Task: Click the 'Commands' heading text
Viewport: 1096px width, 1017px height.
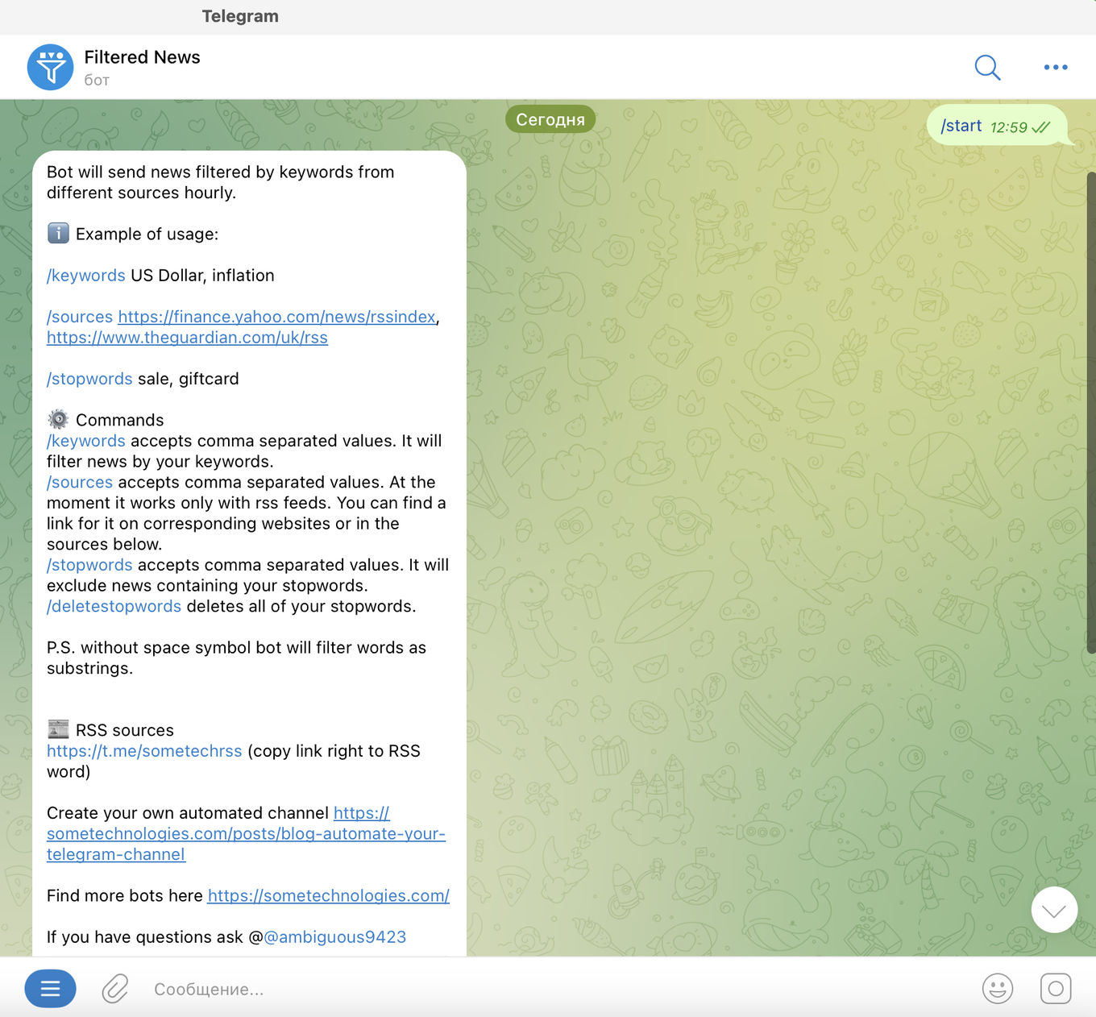Action: [119, 420]
